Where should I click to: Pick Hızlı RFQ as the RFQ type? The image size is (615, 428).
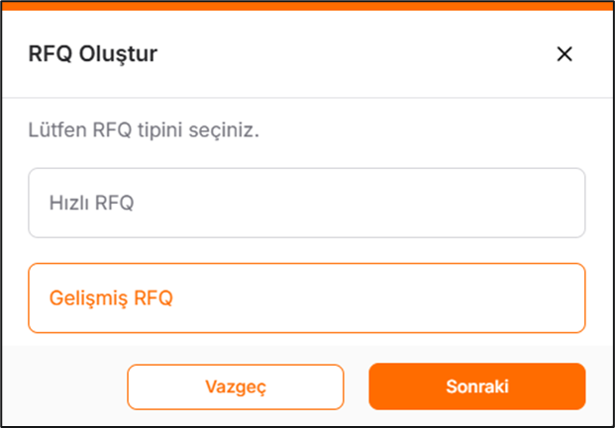tap(306, 203)
